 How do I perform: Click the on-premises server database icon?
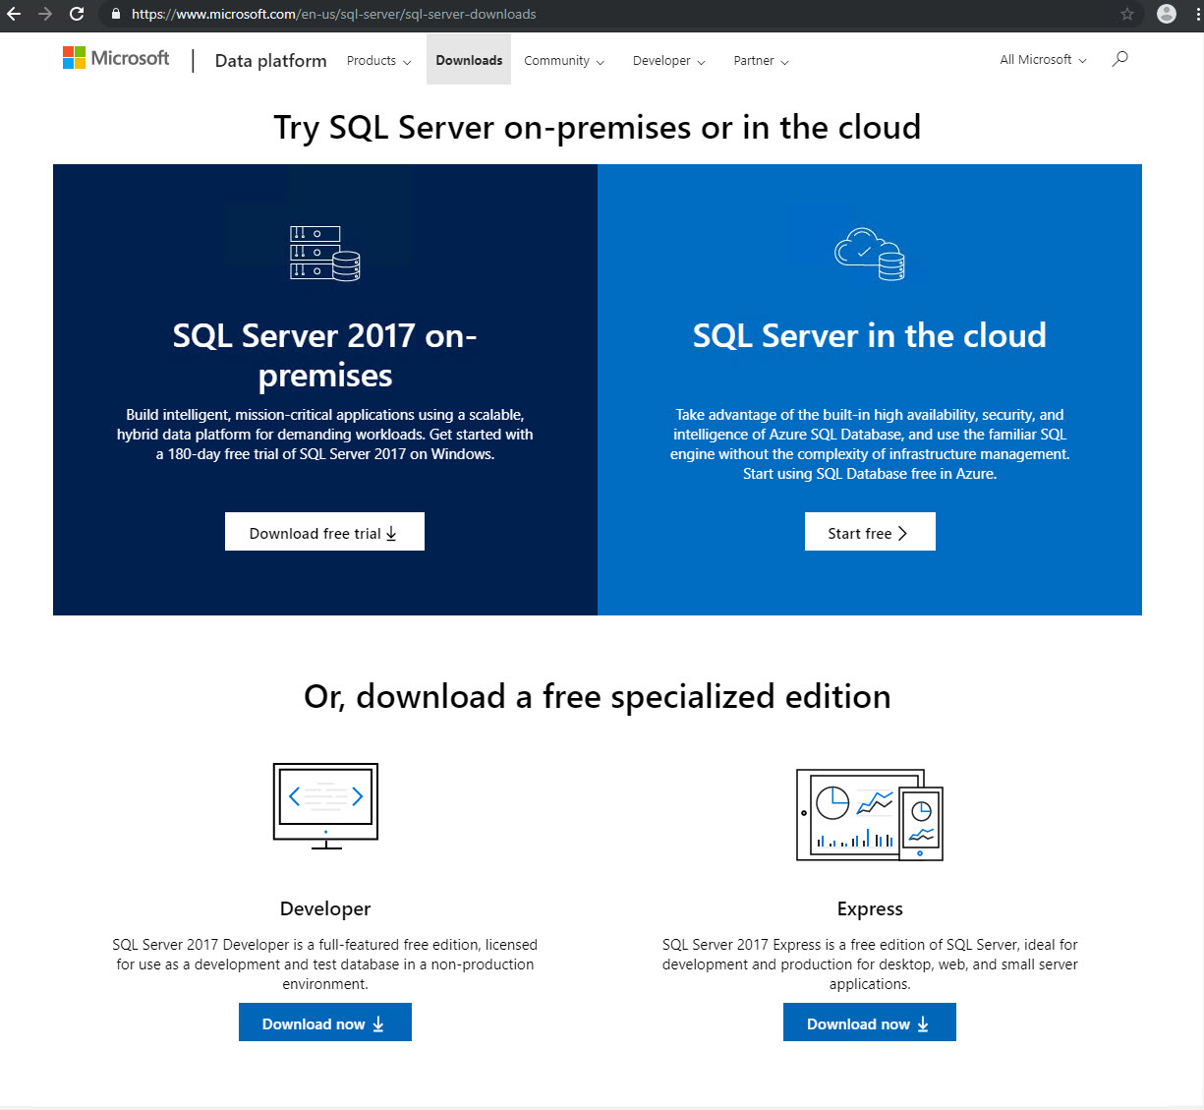point(325,254)
